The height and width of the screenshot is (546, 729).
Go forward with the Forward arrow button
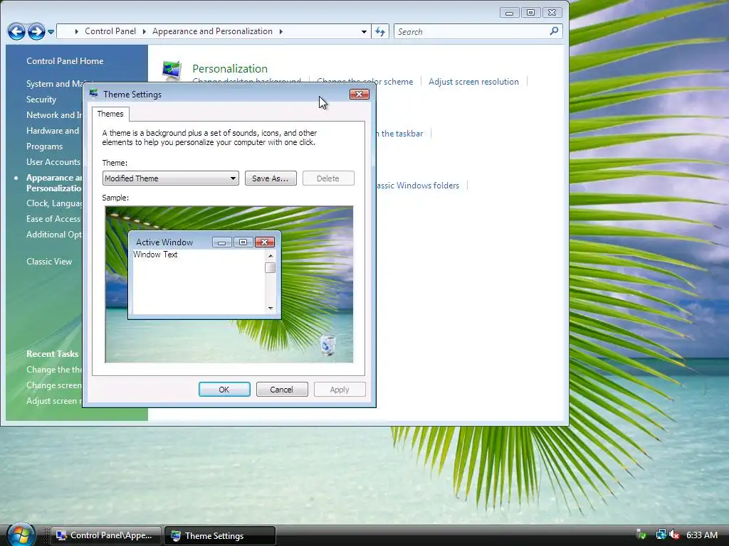pos(36,31)
